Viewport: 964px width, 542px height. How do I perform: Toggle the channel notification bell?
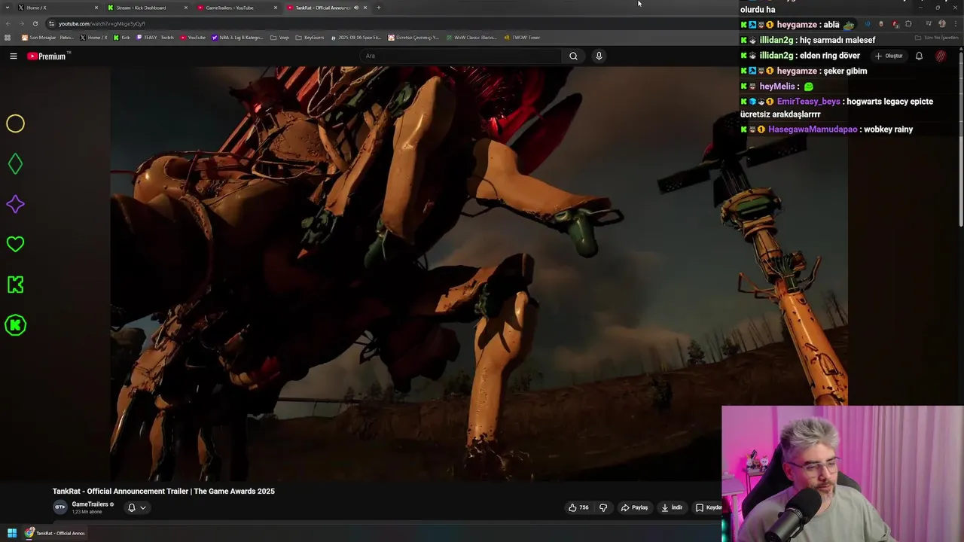(131, 507)
